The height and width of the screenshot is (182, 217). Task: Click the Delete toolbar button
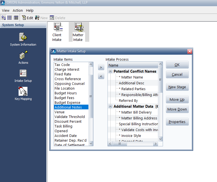[57, 18]
